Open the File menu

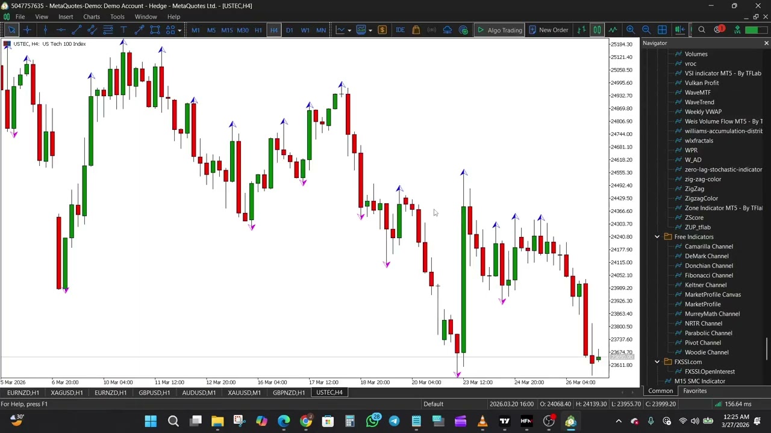[x=20, y=17]
